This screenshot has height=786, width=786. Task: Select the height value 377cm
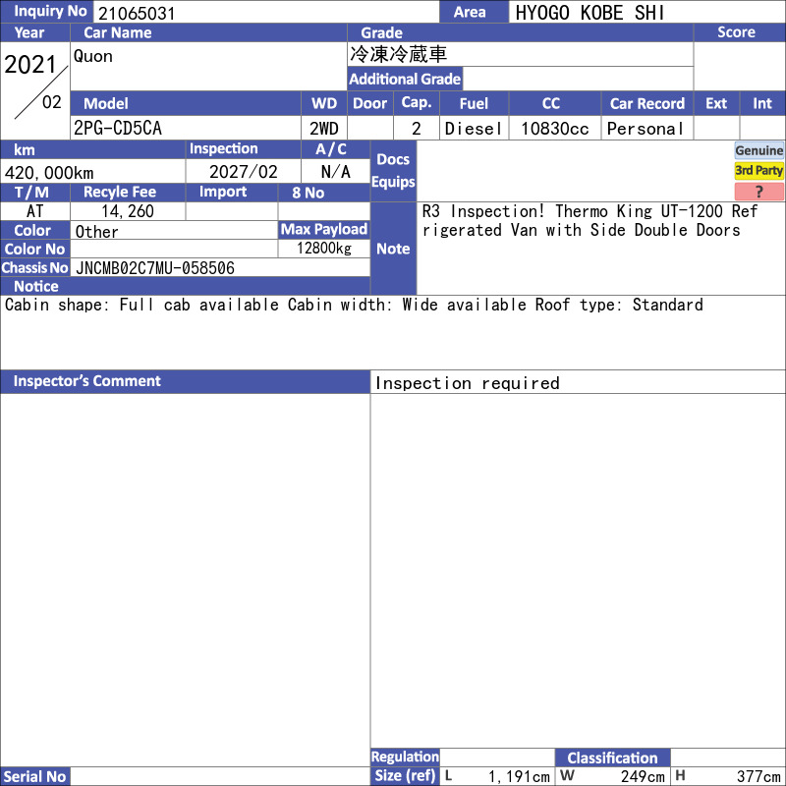coord(758,776)
